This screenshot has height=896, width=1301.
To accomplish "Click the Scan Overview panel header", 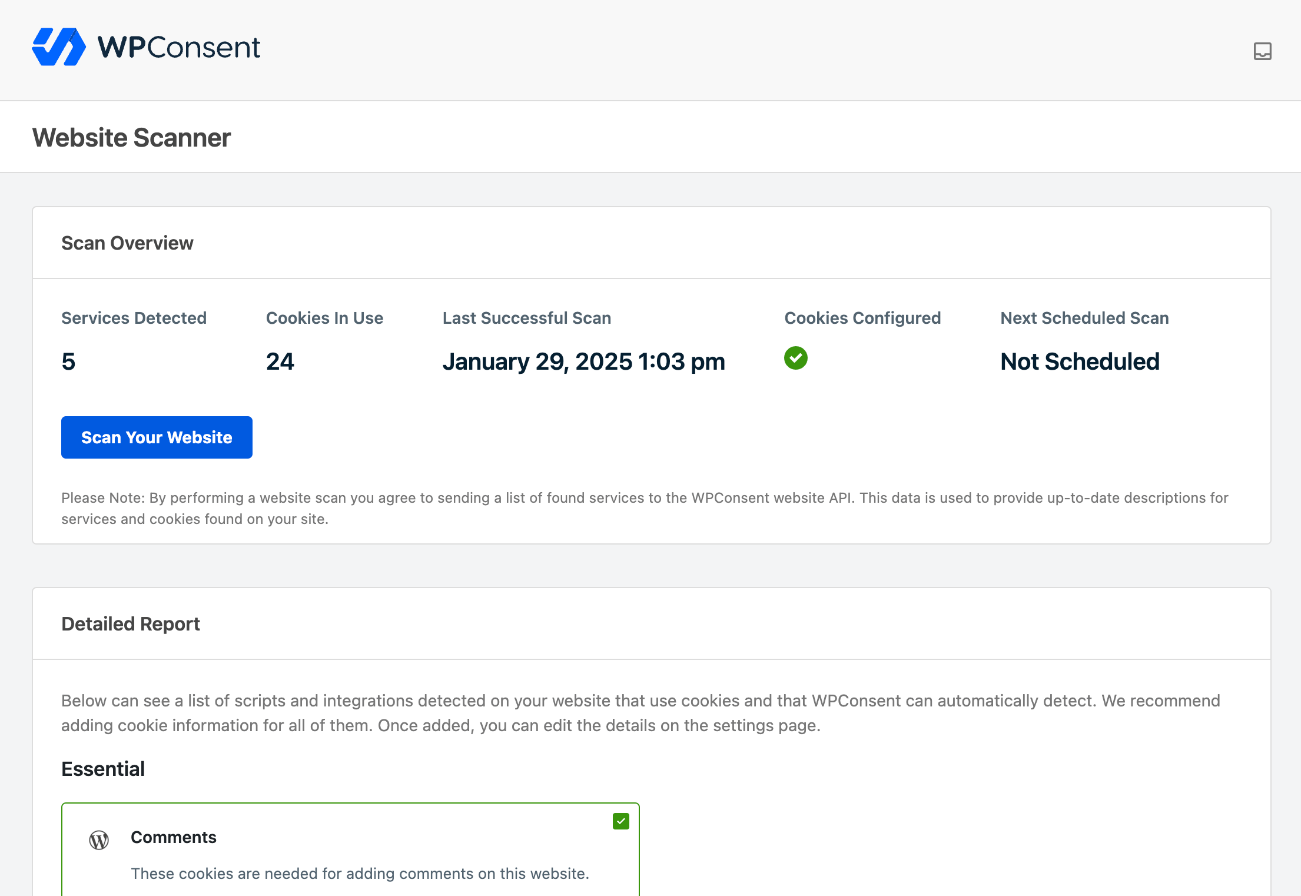I will 127,243.
